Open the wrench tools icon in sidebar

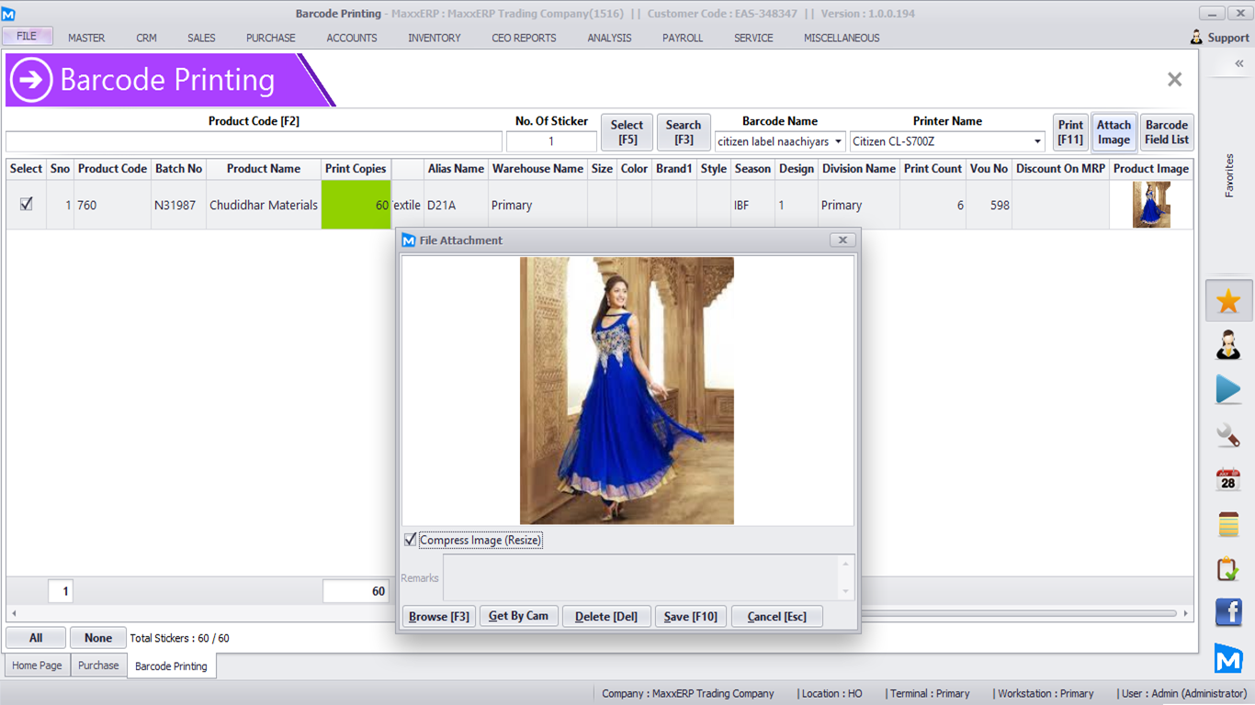1228,434
